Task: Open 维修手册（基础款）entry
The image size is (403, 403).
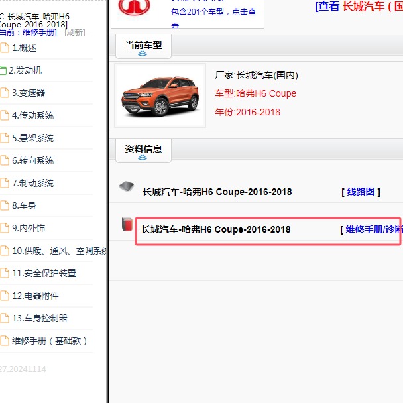Action: pyautogui.click(x=50, y=341)
